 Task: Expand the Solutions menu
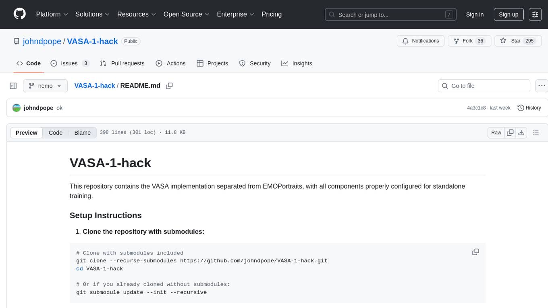pyautogui.click(x=93, y=14)
